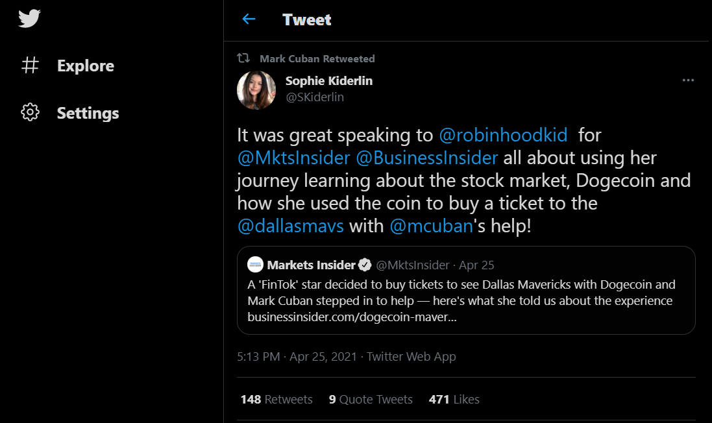Open the @BusinessInsider mention link

coord(426,158)
